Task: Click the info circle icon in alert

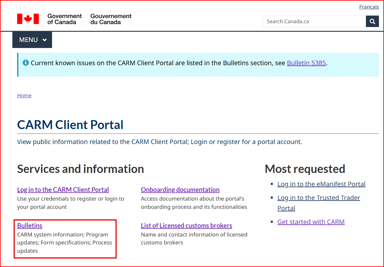Action: tap(26, 63)
